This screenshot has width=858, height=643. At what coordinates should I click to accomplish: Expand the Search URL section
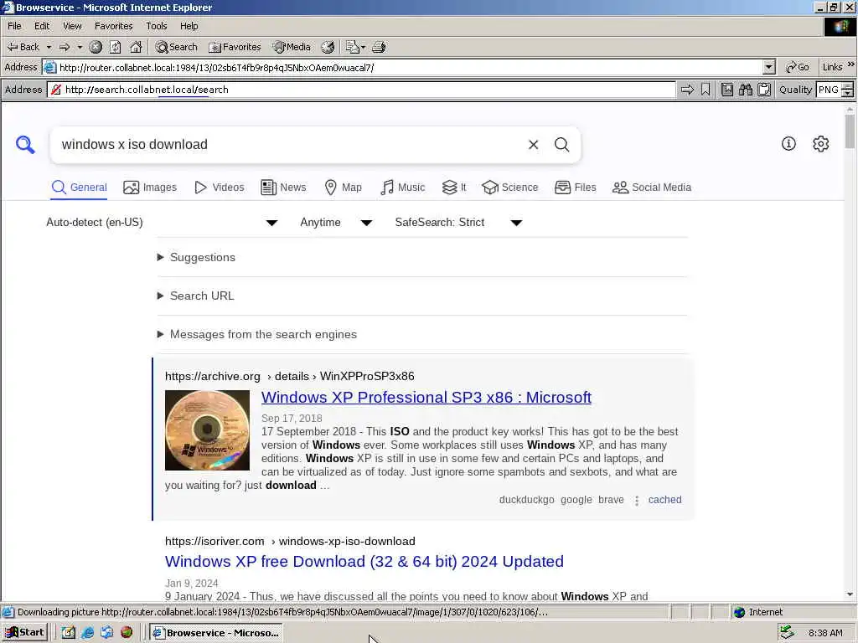point(196,296)
